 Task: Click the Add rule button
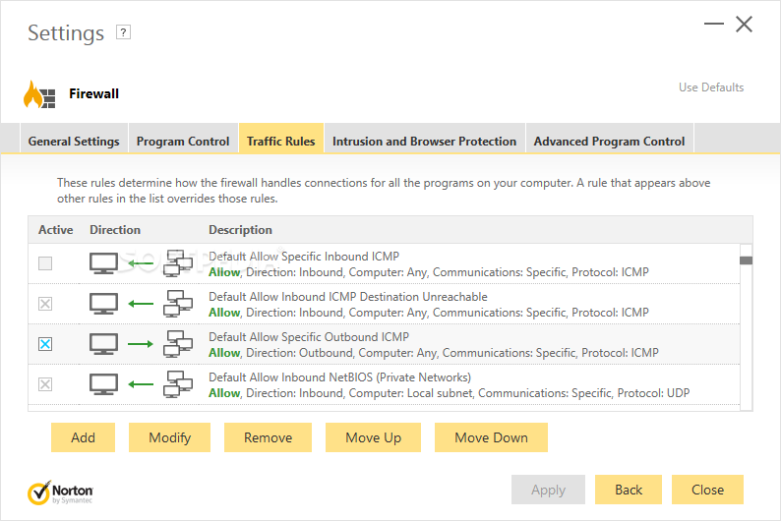pos(83,437)
